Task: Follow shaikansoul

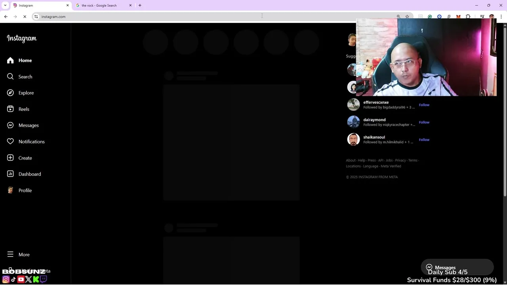Action: 424,140
